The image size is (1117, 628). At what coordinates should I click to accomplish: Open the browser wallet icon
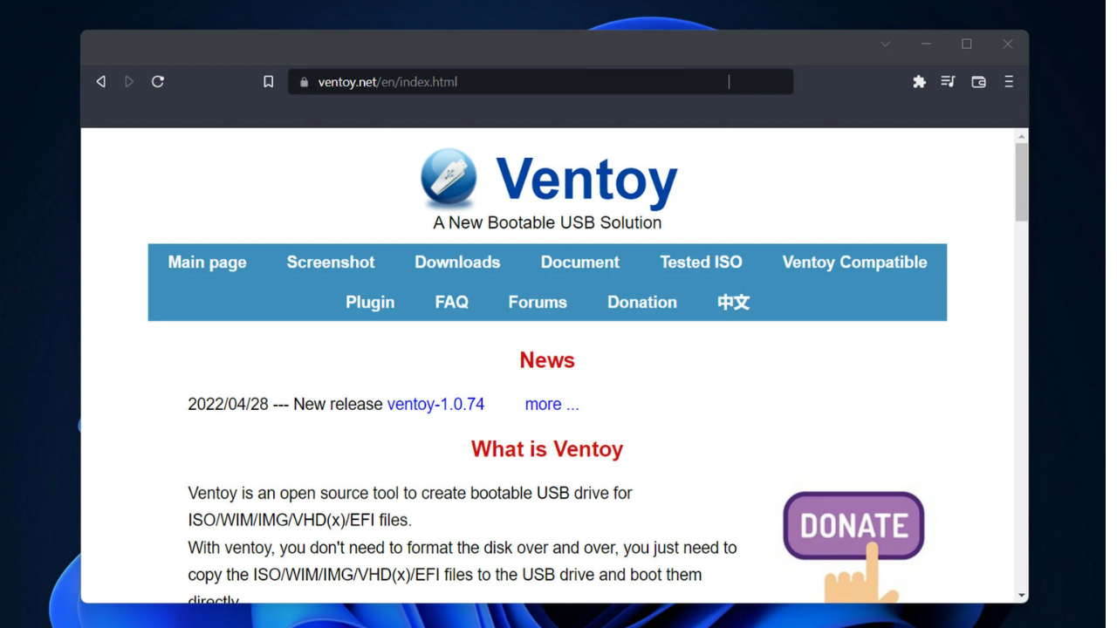coord(978,82)
